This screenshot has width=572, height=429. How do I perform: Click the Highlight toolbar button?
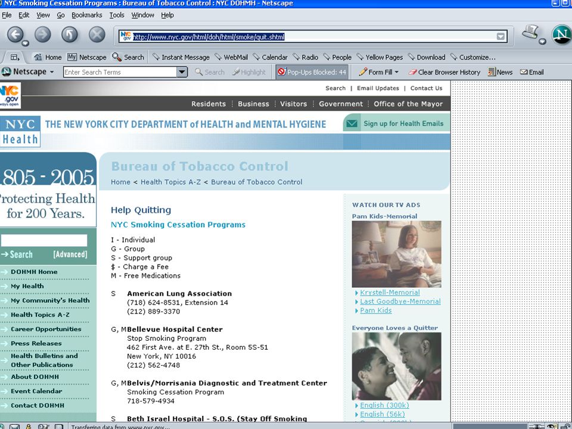(x=249, y=72)
